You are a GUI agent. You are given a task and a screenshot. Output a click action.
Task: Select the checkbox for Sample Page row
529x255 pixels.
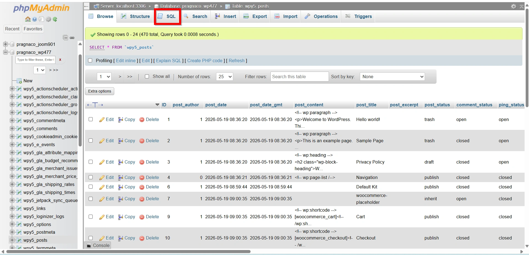(91, 141)
